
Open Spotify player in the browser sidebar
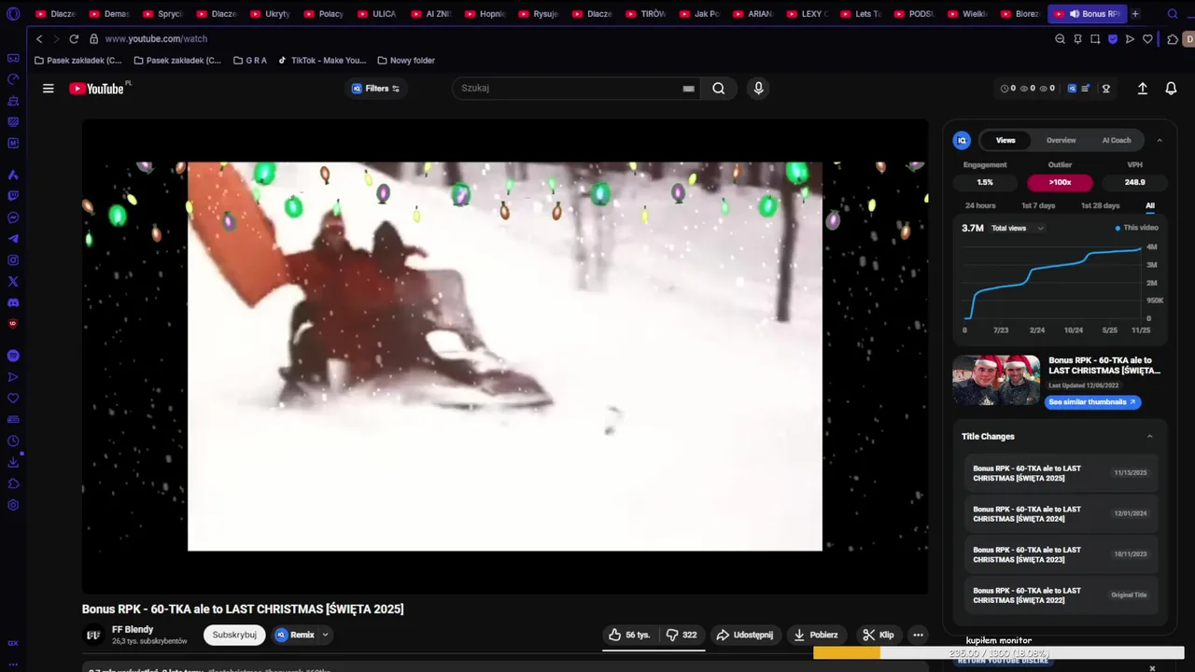13,356
